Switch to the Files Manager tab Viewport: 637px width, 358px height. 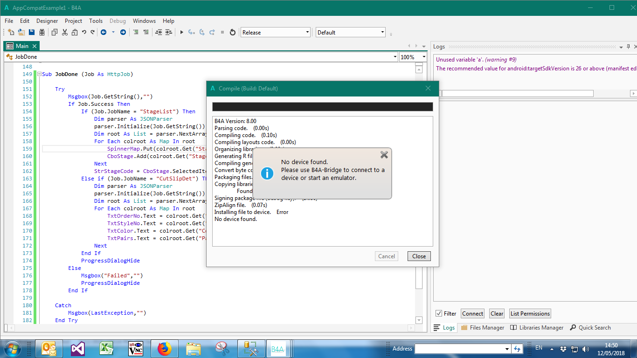point(483,328)
